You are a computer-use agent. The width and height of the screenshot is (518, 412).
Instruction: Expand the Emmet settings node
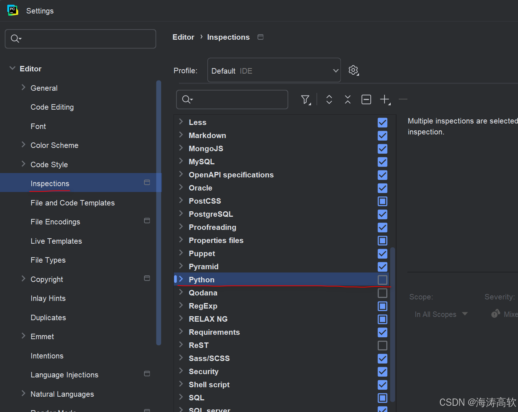[x=23, y=336]
